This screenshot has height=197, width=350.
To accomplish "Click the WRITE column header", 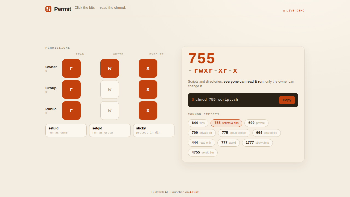I will click(118, 54).
